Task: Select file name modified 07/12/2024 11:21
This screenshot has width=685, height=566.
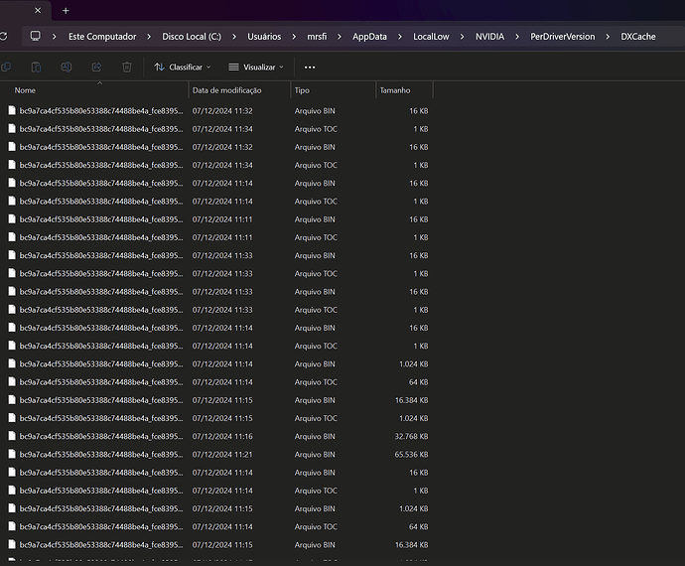Action: (101, 455)
